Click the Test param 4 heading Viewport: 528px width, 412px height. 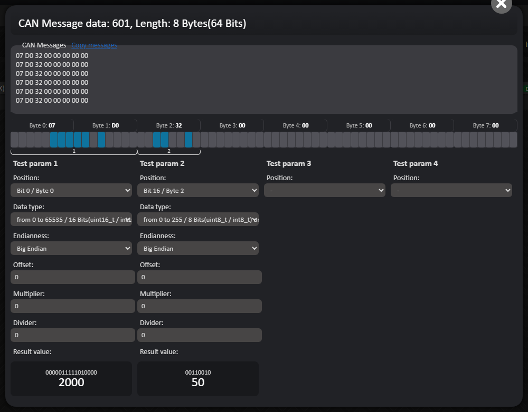(x=416, y=163)
